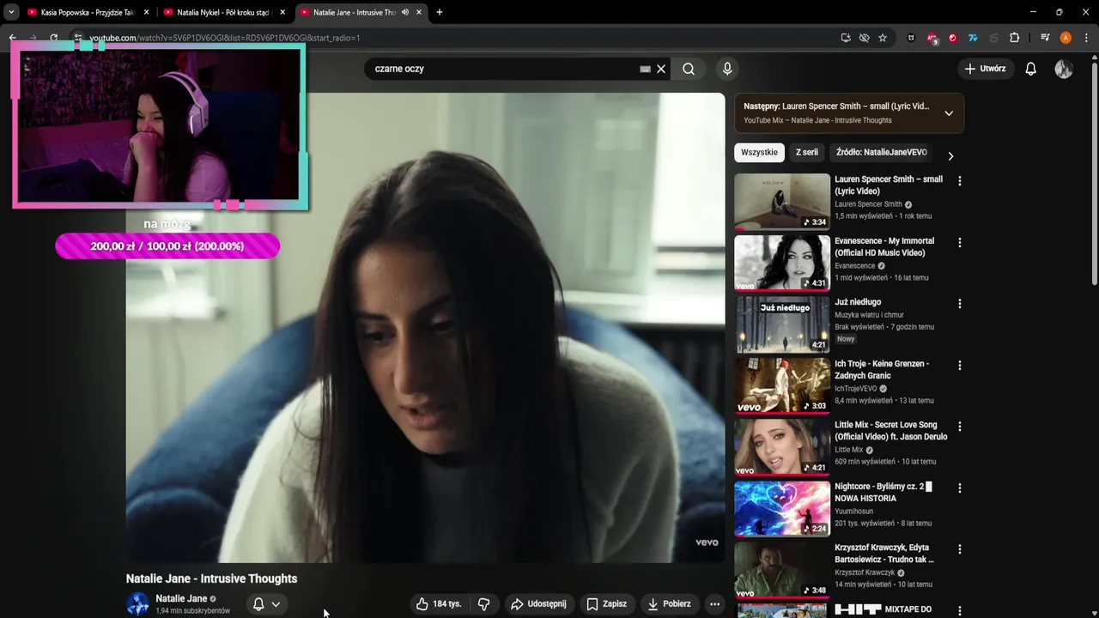The height and width of the screenshot is (618, 1099).
Task: Click the red circular extension icon
Action: click(952, 38)
